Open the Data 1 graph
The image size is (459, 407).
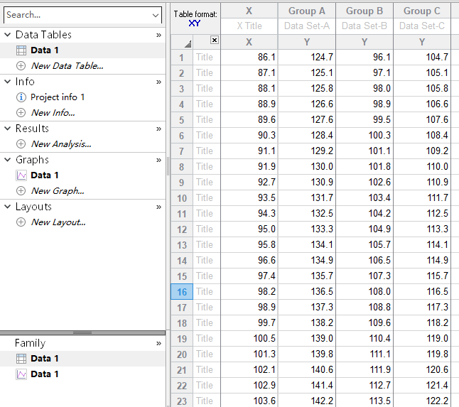pos(45,175)
